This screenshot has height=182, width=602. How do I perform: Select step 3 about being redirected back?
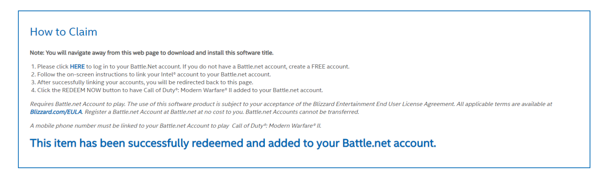pyautogui.click(x=142, y=82)
